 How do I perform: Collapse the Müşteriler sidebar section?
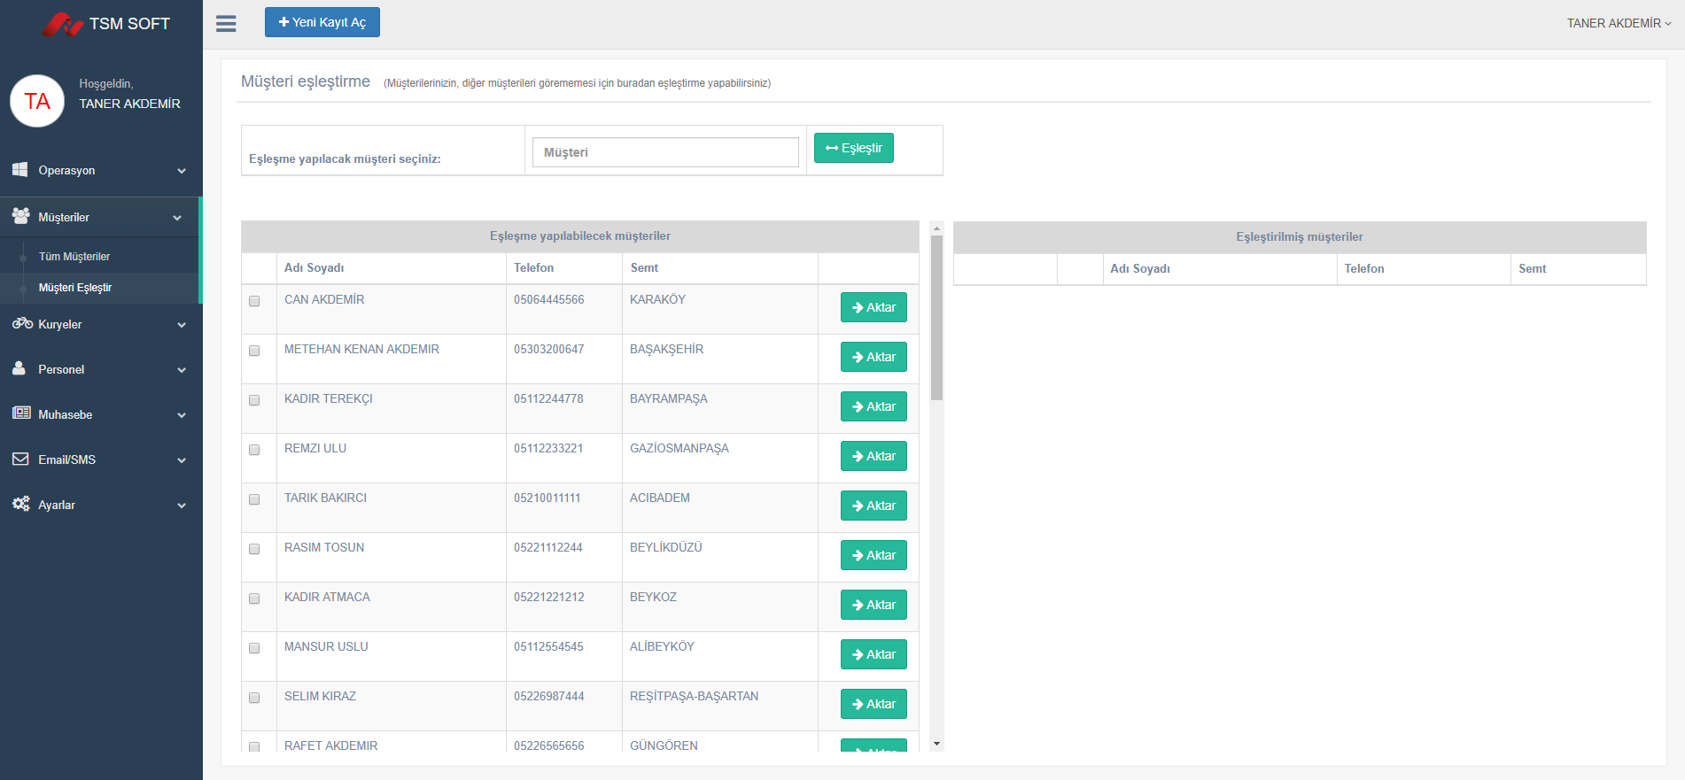click(x=177, y=218)
